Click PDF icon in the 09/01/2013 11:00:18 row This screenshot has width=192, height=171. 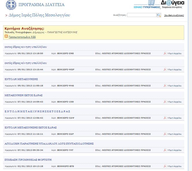tap(165, 85)
